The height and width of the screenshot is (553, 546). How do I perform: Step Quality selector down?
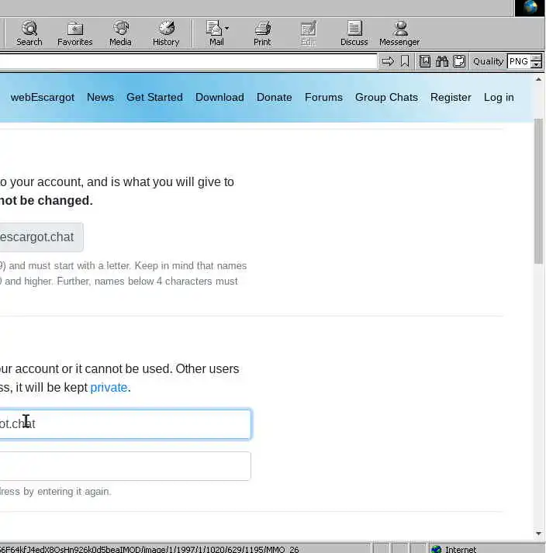pyautogui.click(x=537, y=64)
